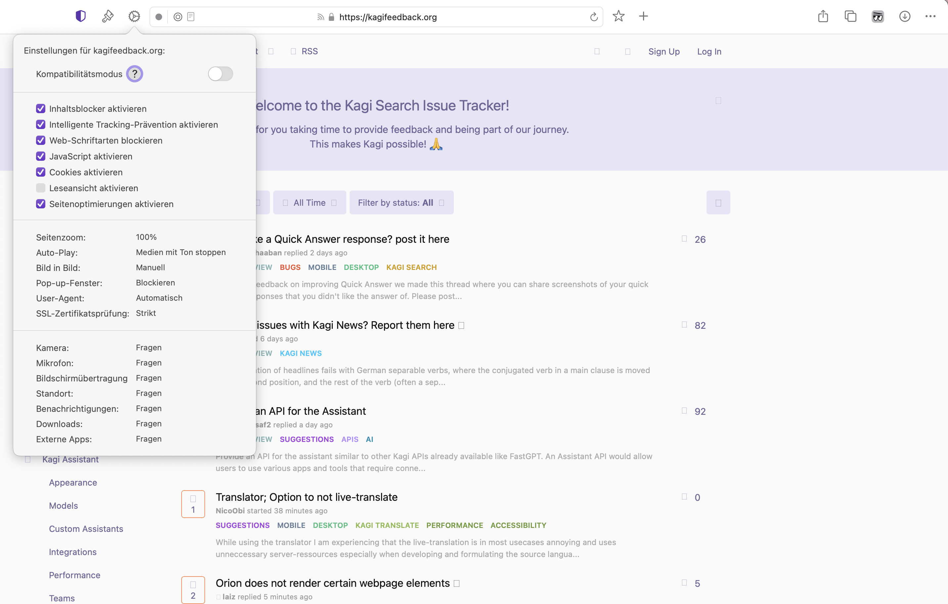Screen dimensions: 948x604
Task: Click the ACCESSIBILITY tag
Action: (x=518, y=526)
